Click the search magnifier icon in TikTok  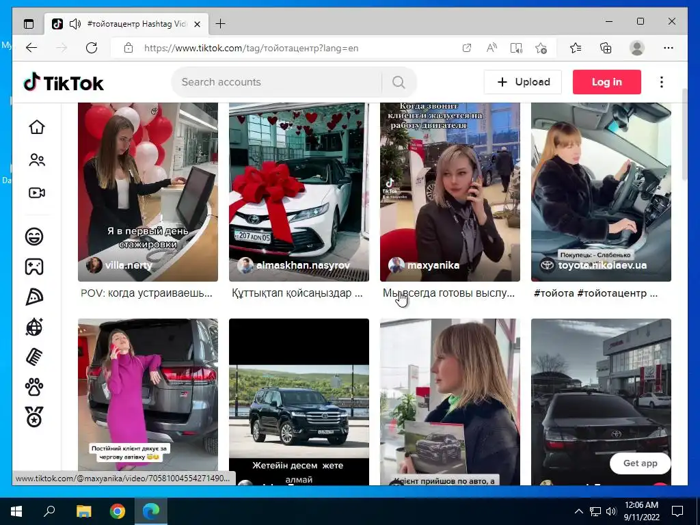399,82
